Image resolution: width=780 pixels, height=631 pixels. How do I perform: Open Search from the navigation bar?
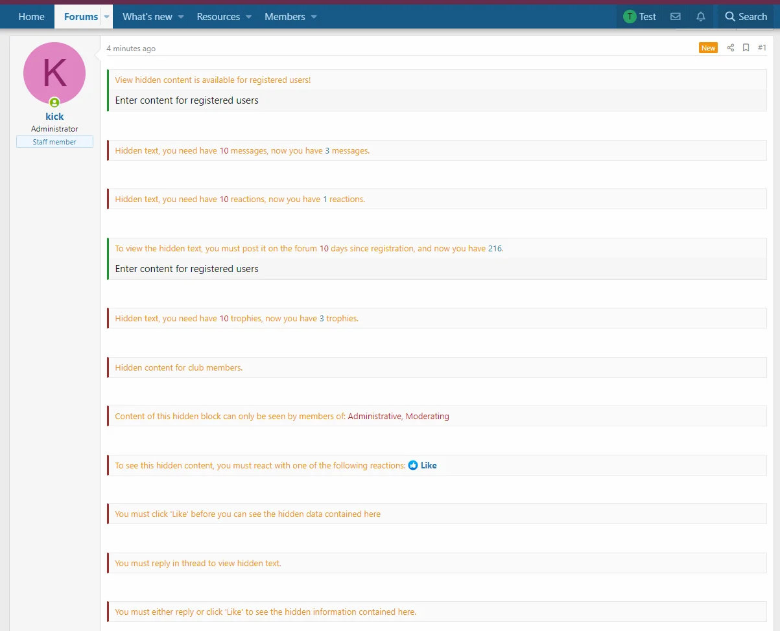[746, 16]
